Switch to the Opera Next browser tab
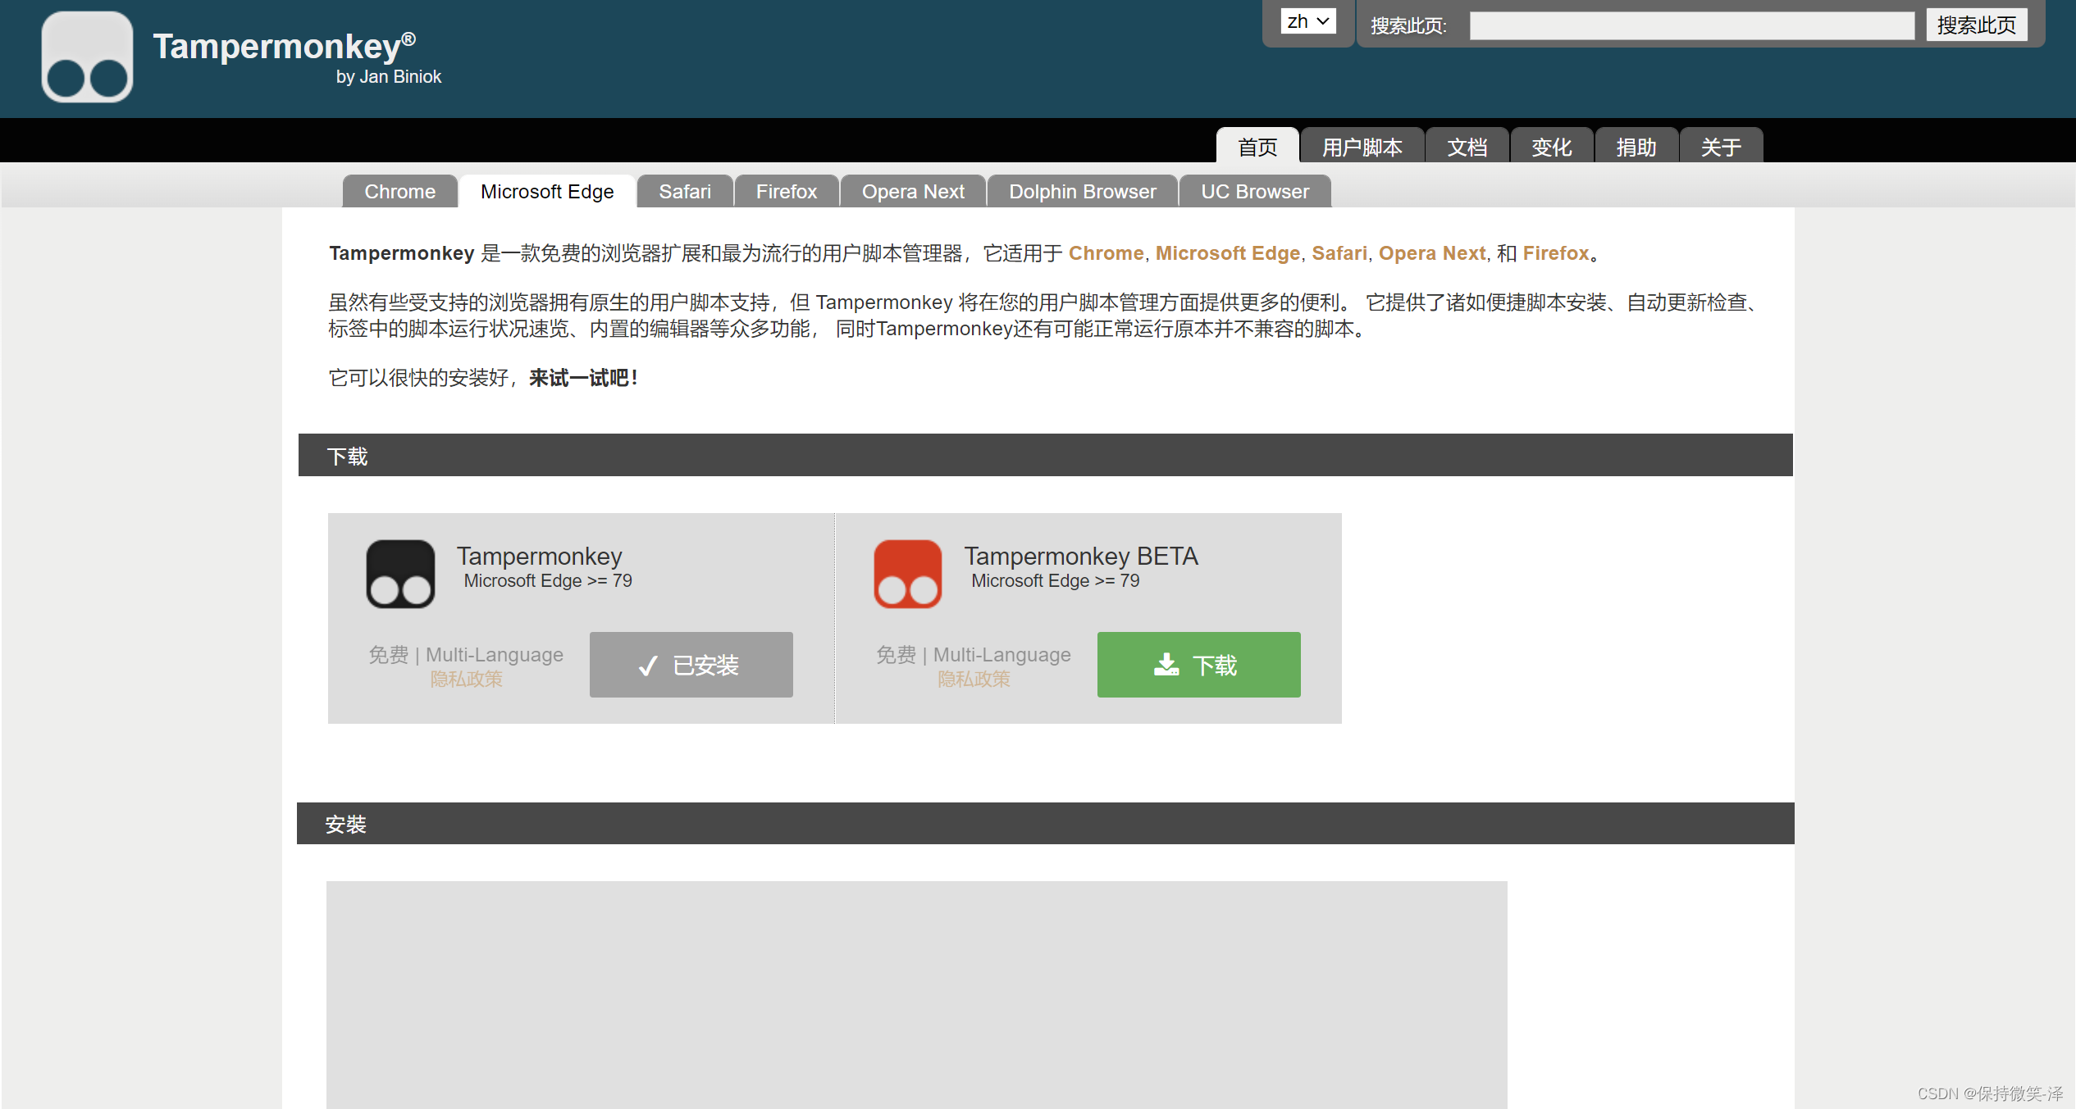Viewport: 2076px width, 1109px height. tap(913, 192)
